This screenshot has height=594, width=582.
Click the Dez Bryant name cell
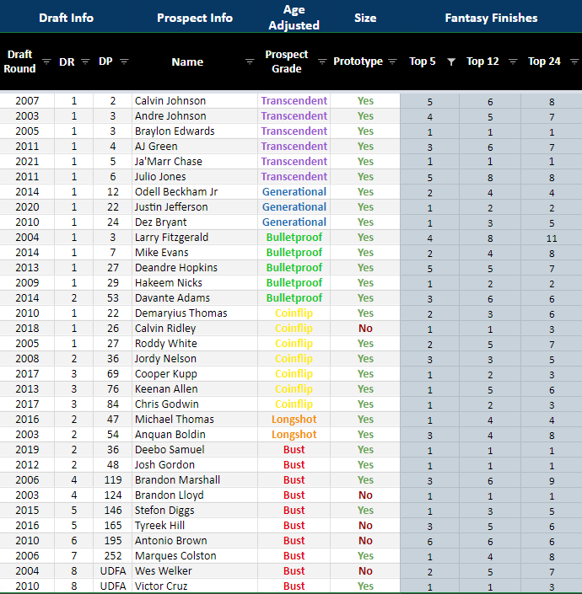point(195,222)
